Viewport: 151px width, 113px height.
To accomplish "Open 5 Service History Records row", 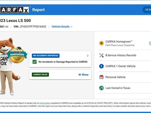I will pos(124,55).
